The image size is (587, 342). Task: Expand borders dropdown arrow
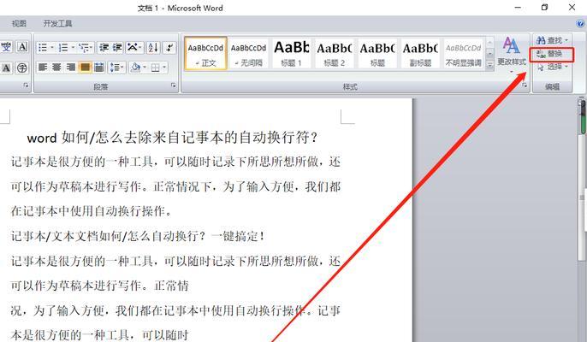164,68
